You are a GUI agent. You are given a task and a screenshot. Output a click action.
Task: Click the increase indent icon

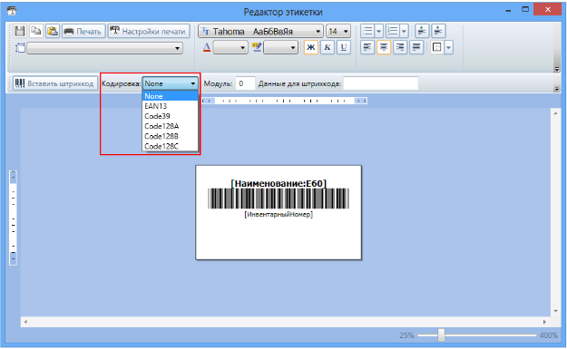(438, 31)
